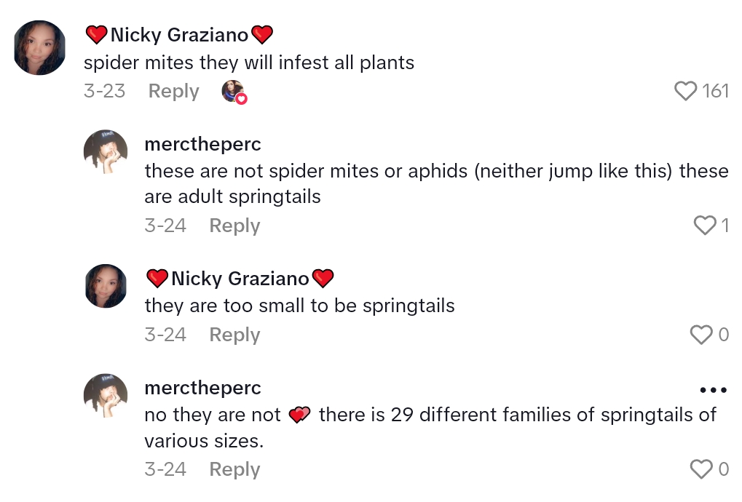Click the 3-23 comment date
Screen dimensions: 742x502
coord(104,91)
